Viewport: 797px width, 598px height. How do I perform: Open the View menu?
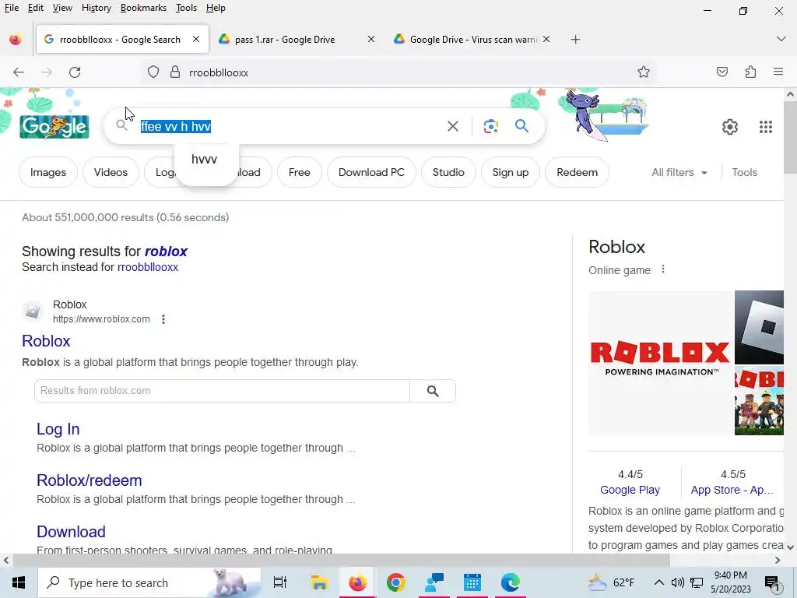[x=62, y=8]
